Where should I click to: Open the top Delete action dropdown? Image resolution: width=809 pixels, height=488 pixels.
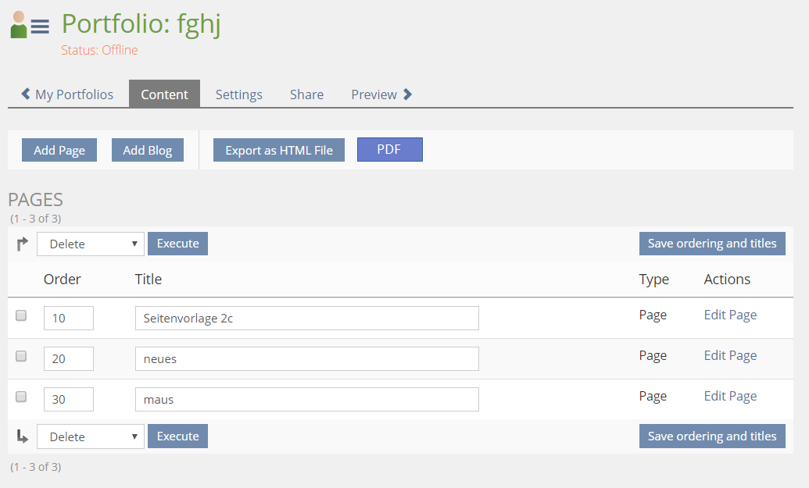91,244
